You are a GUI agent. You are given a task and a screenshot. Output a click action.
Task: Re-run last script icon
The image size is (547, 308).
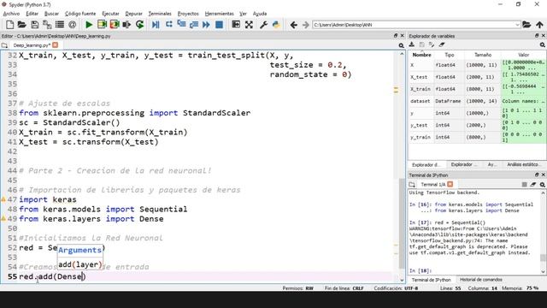pyautogui.click(x=139, y=25)
